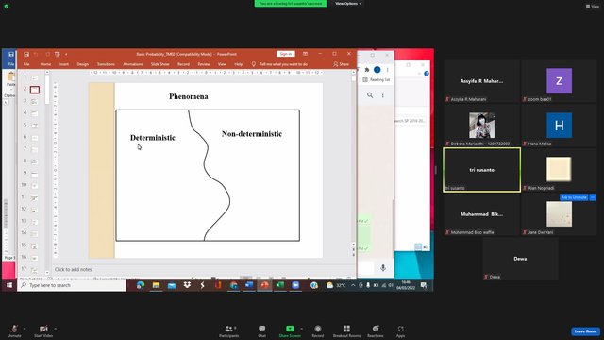Open Breakout Rooms
This screenshot has width=604, height=340.
(346, 331)
